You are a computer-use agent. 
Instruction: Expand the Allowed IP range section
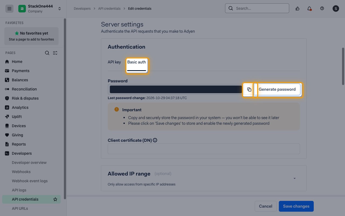pyautogui.click(x=295, y=178)
